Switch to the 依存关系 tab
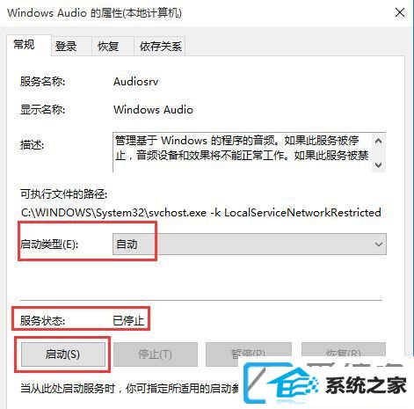This screenshot has height=409, width=414. pos(160,47)
